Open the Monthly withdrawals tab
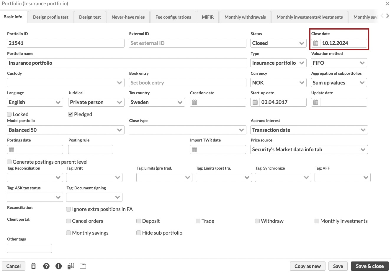This screenshot has width=391, height=273. [245, 17]
